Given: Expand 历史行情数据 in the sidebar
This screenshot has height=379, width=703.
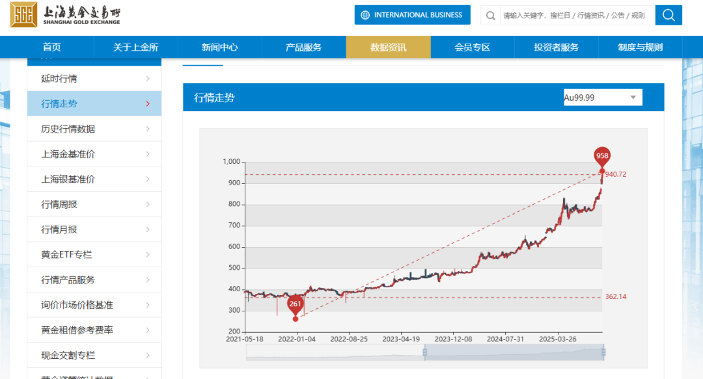Looking at the screenshot, I should coord(94,129).
